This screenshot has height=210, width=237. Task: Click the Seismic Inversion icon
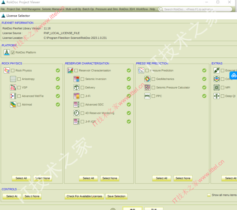(77, 79)
